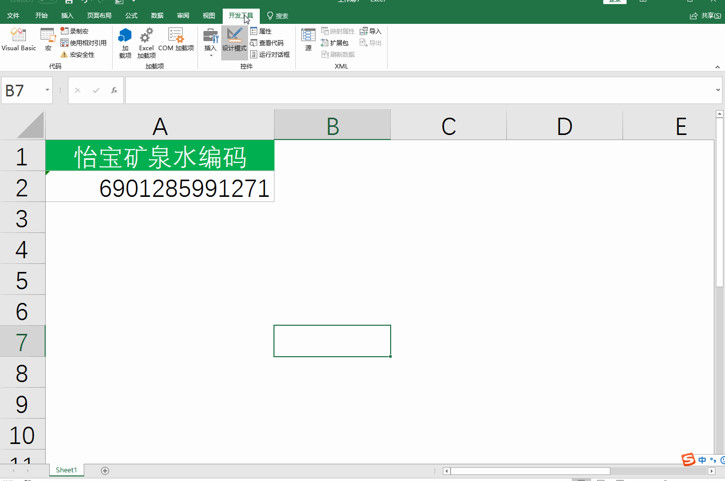
Task: Switch to the 公式 tab
Action: [131, 16]
